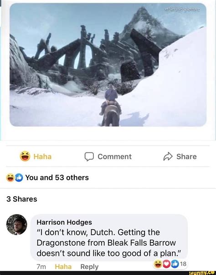Viewport: 216px width, 275px height.
Task: Tap the Comment speech bubble icon
Action: [89, 156]
